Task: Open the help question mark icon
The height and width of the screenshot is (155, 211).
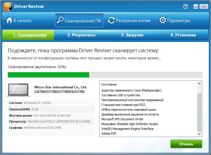Action: 186,6
